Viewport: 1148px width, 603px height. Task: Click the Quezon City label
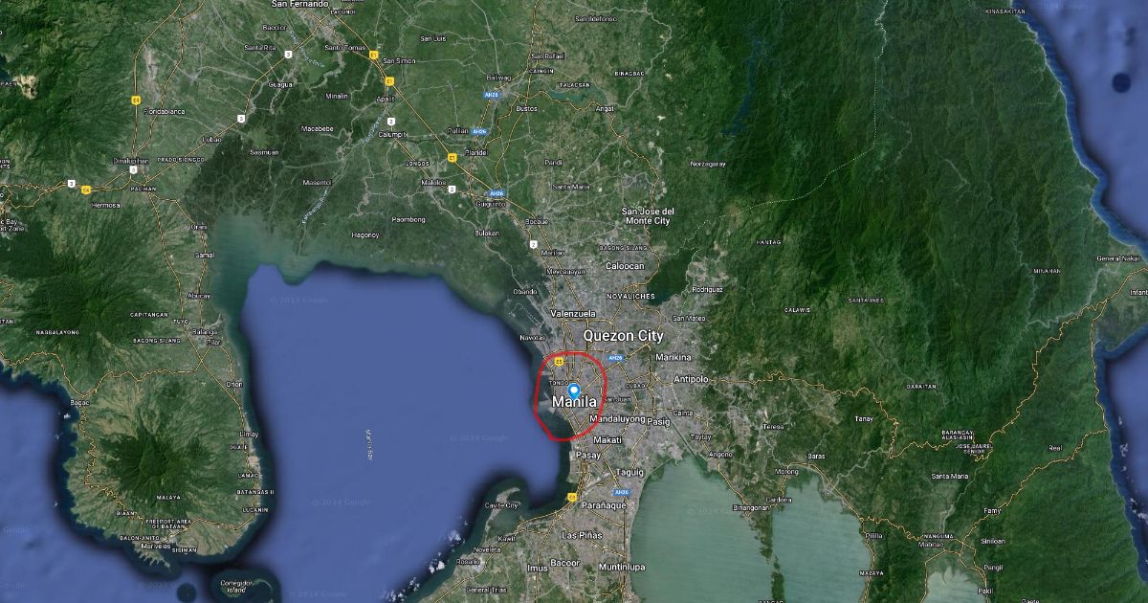[x=623, y=336]
